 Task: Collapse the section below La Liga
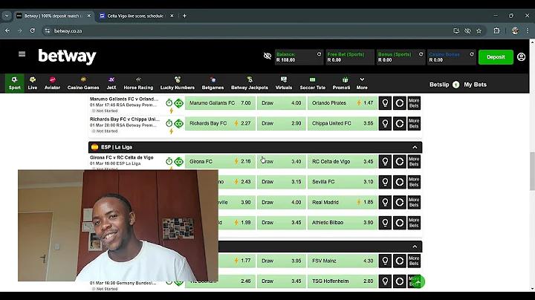[x=415, y=247]
